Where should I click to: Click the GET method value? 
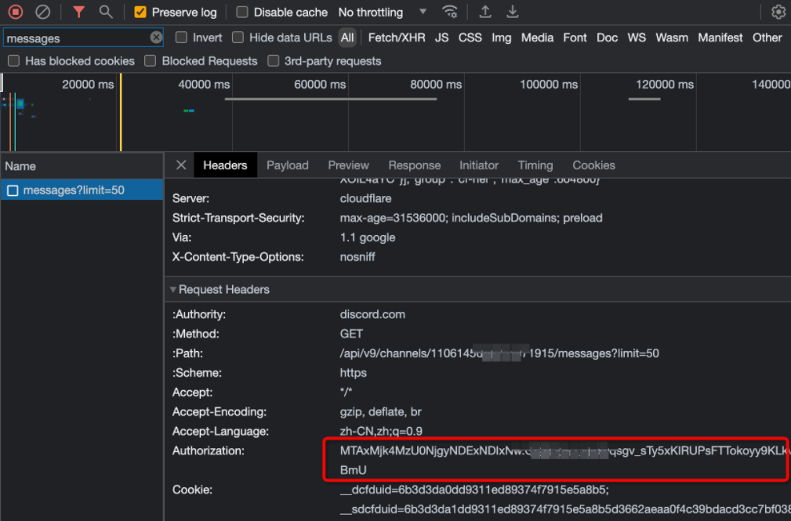tap(351, 334)
